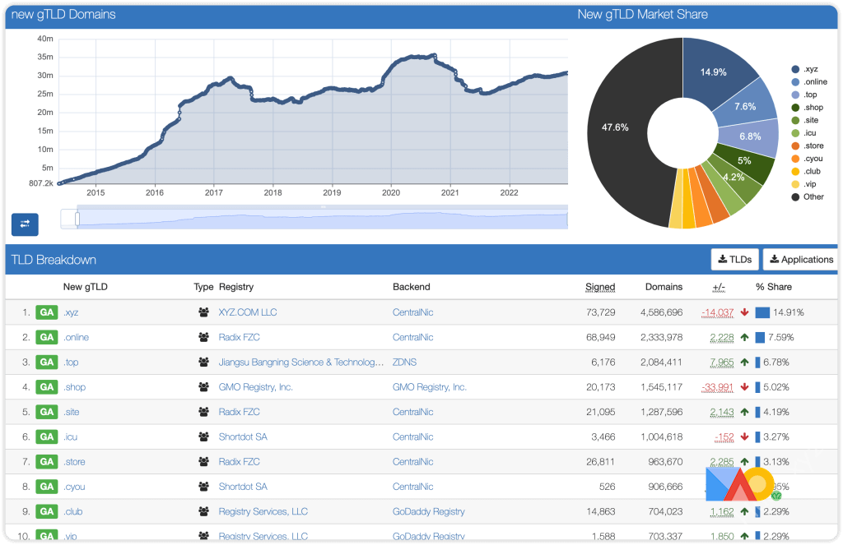Toggle the .xyz legend entry in the pie chart
Screen dimensions: 843x545
click(807, 70)
